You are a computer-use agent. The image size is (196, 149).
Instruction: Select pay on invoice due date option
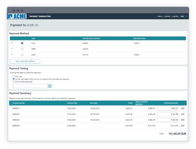[x=13, y=79]
